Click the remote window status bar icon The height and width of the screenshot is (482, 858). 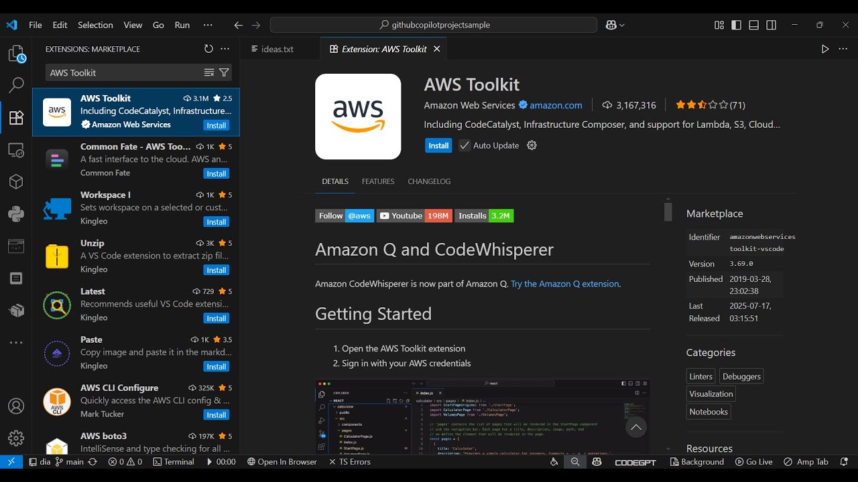coord(11,462)
